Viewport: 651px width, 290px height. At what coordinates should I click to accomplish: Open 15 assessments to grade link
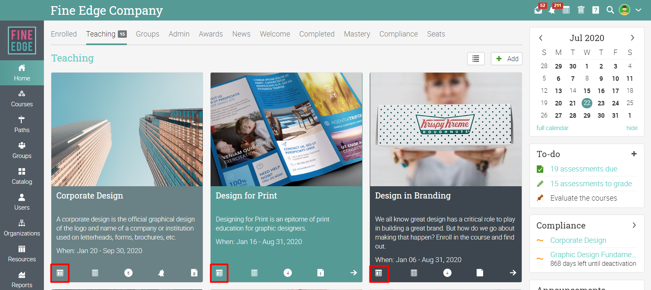[591, 184]
